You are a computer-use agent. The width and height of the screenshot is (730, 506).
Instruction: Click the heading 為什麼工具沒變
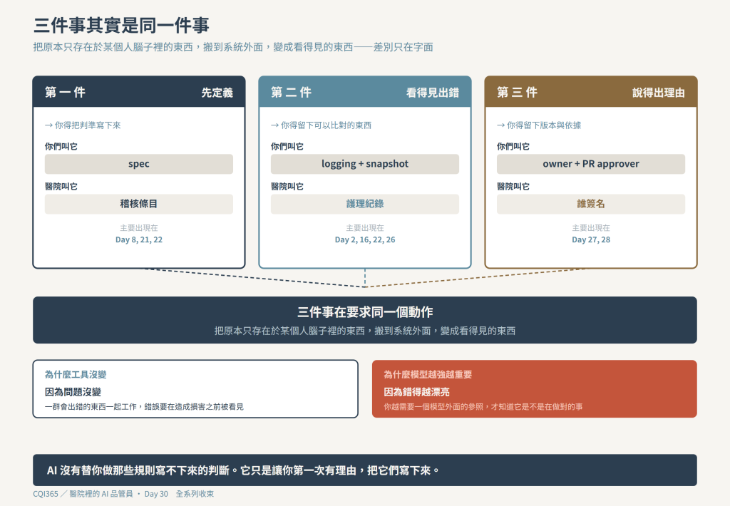click(76, 374)
